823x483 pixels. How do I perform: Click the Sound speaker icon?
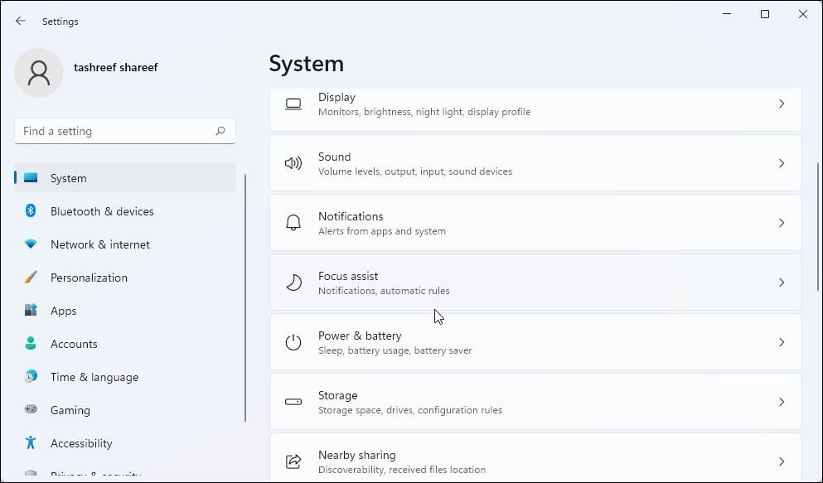293,163
